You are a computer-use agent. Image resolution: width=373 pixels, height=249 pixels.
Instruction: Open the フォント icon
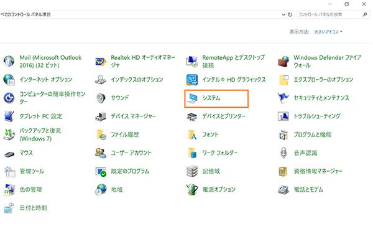tap(193, 134)
